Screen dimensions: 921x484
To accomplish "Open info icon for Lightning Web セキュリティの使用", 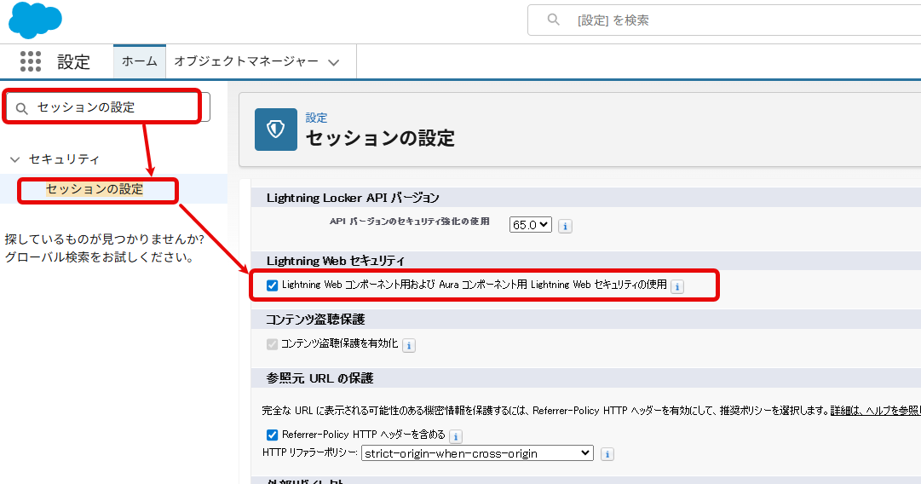I will pos(677,286).
